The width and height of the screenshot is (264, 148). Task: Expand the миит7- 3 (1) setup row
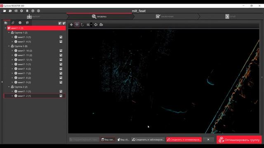pyautogui.click(x=12, y=37)
